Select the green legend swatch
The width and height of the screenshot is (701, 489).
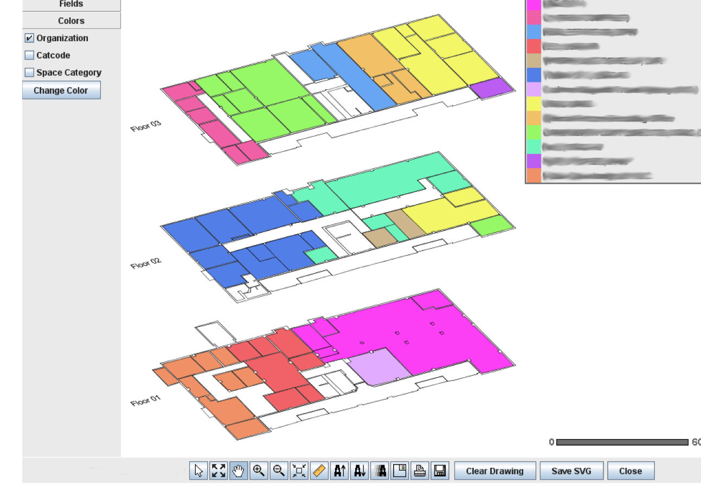click(534, 132)
